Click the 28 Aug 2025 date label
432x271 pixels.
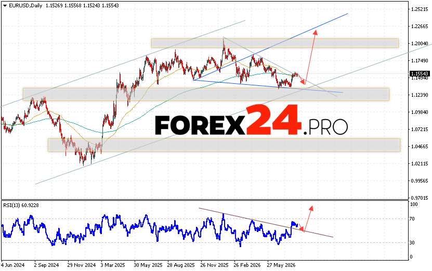(x=181, y=265)
